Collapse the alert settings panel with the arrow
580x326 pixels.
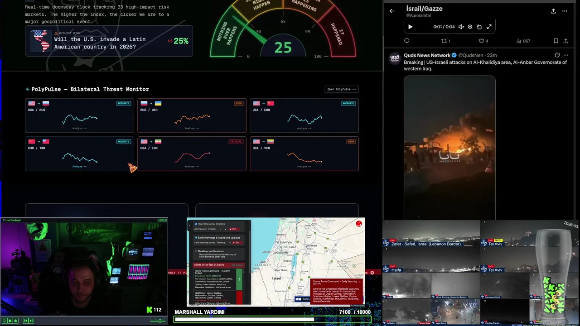tap(190, 225)
